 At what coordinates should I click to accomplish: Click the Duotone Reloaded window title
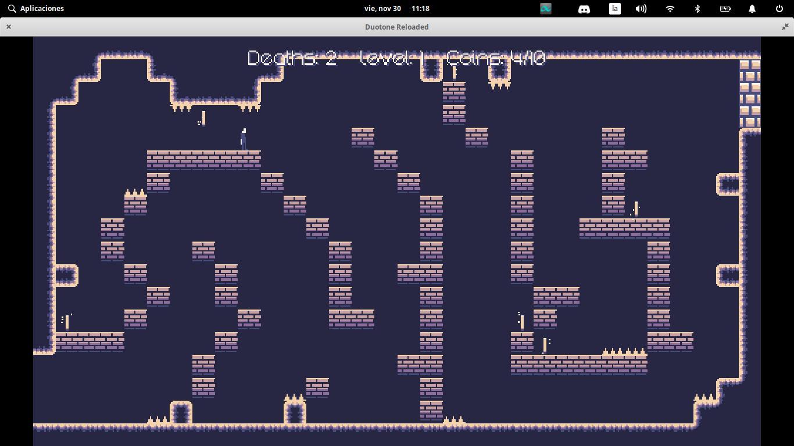point(396,27)
